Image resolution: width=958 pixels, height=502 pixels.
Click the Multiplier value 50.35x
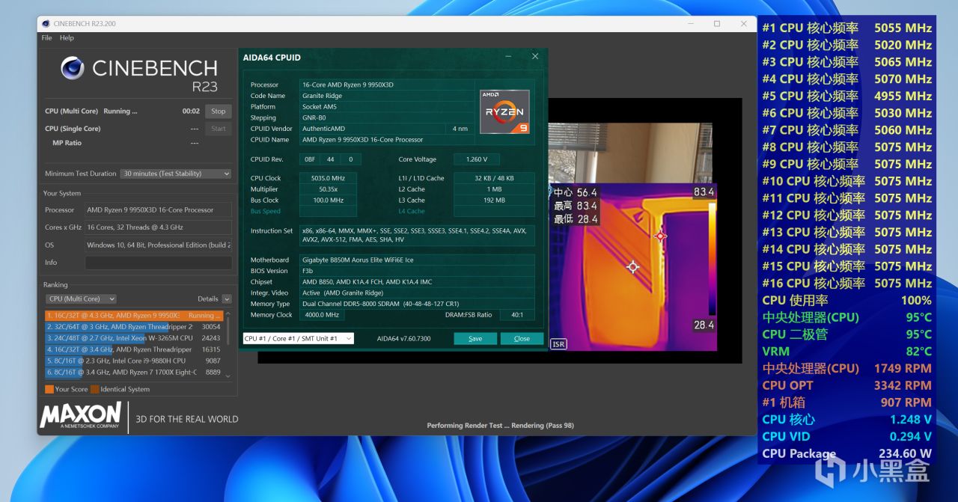[328, 189]
